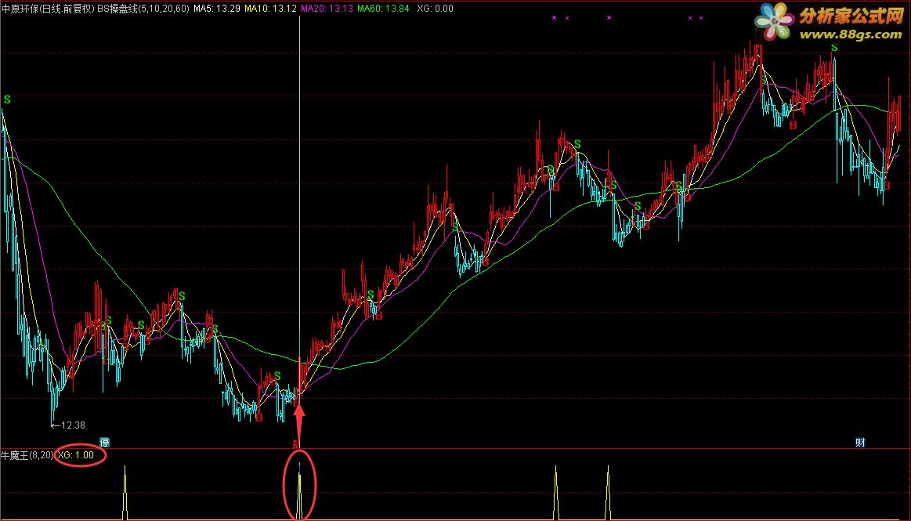Click the green S marker at chart start

pos(7,100)
